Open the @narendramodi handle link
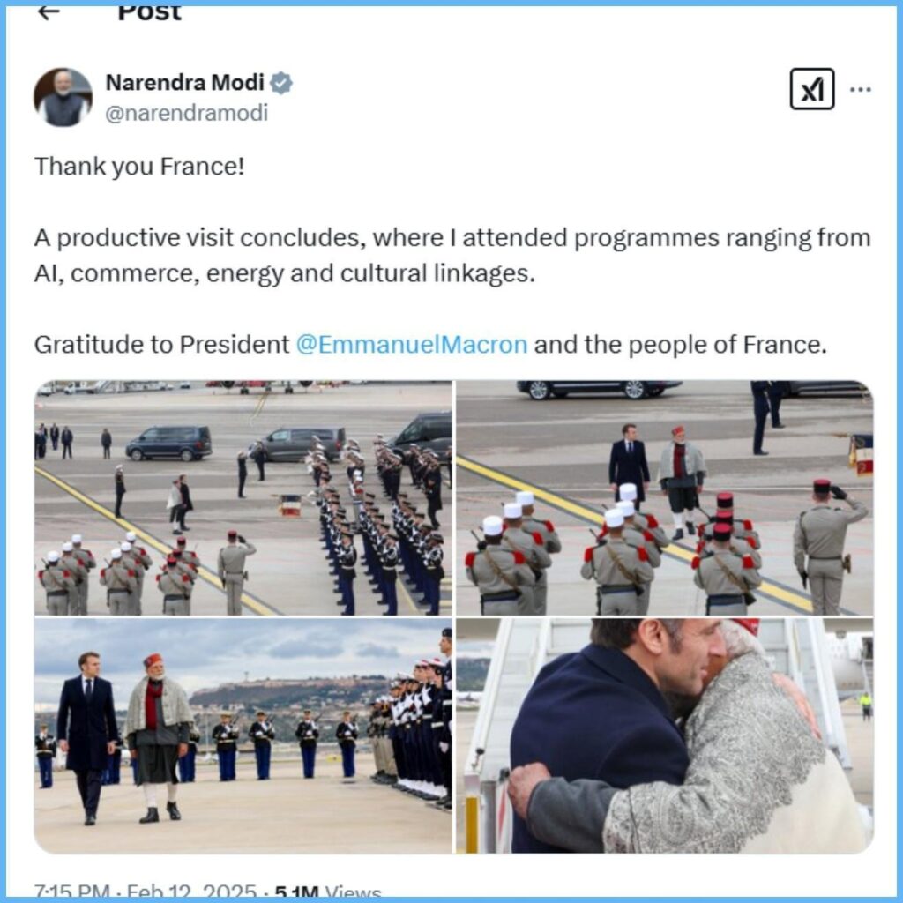 click(x=187, y=113)
